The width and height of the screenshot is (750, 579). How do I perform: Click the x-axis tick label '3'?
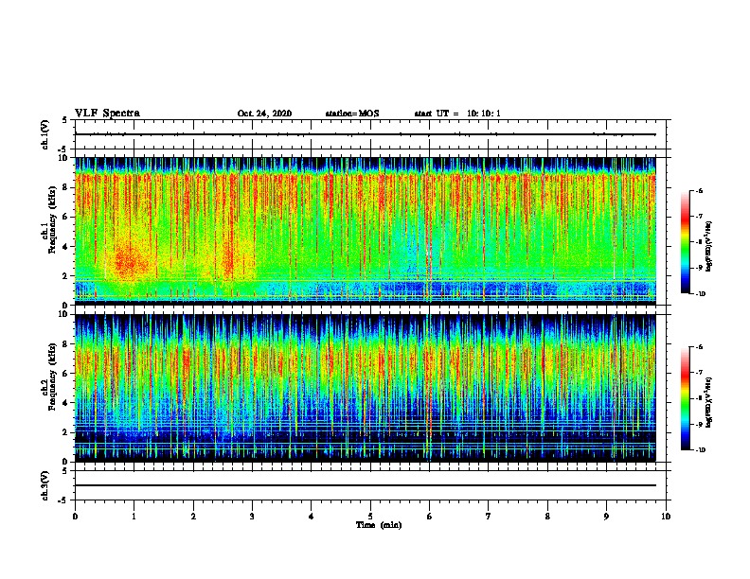pos(252,517)
